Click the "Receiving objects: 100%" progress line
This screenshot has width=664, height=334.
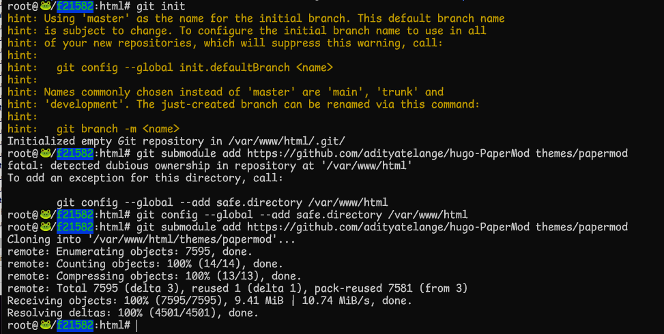[210, 301]
